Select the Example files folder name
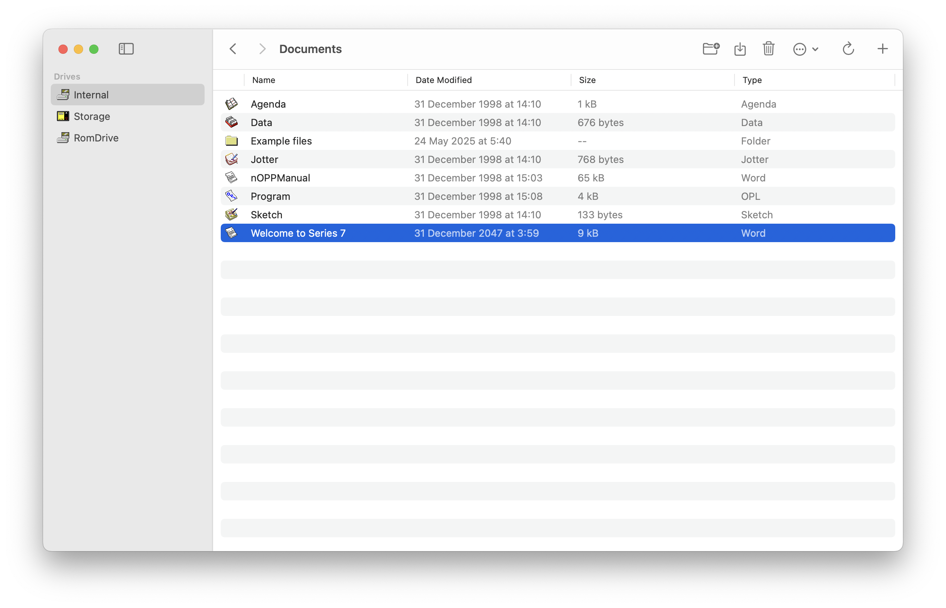The width and height of the screenshot is (946, 608). 281,141
